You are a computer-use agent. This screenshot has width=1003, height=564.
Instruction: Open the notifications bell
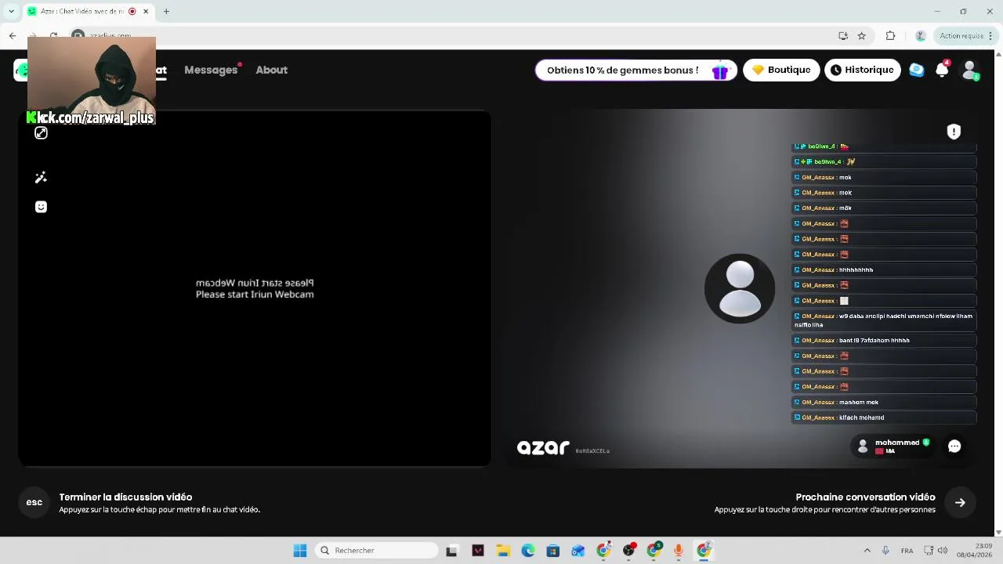(942, 70)
